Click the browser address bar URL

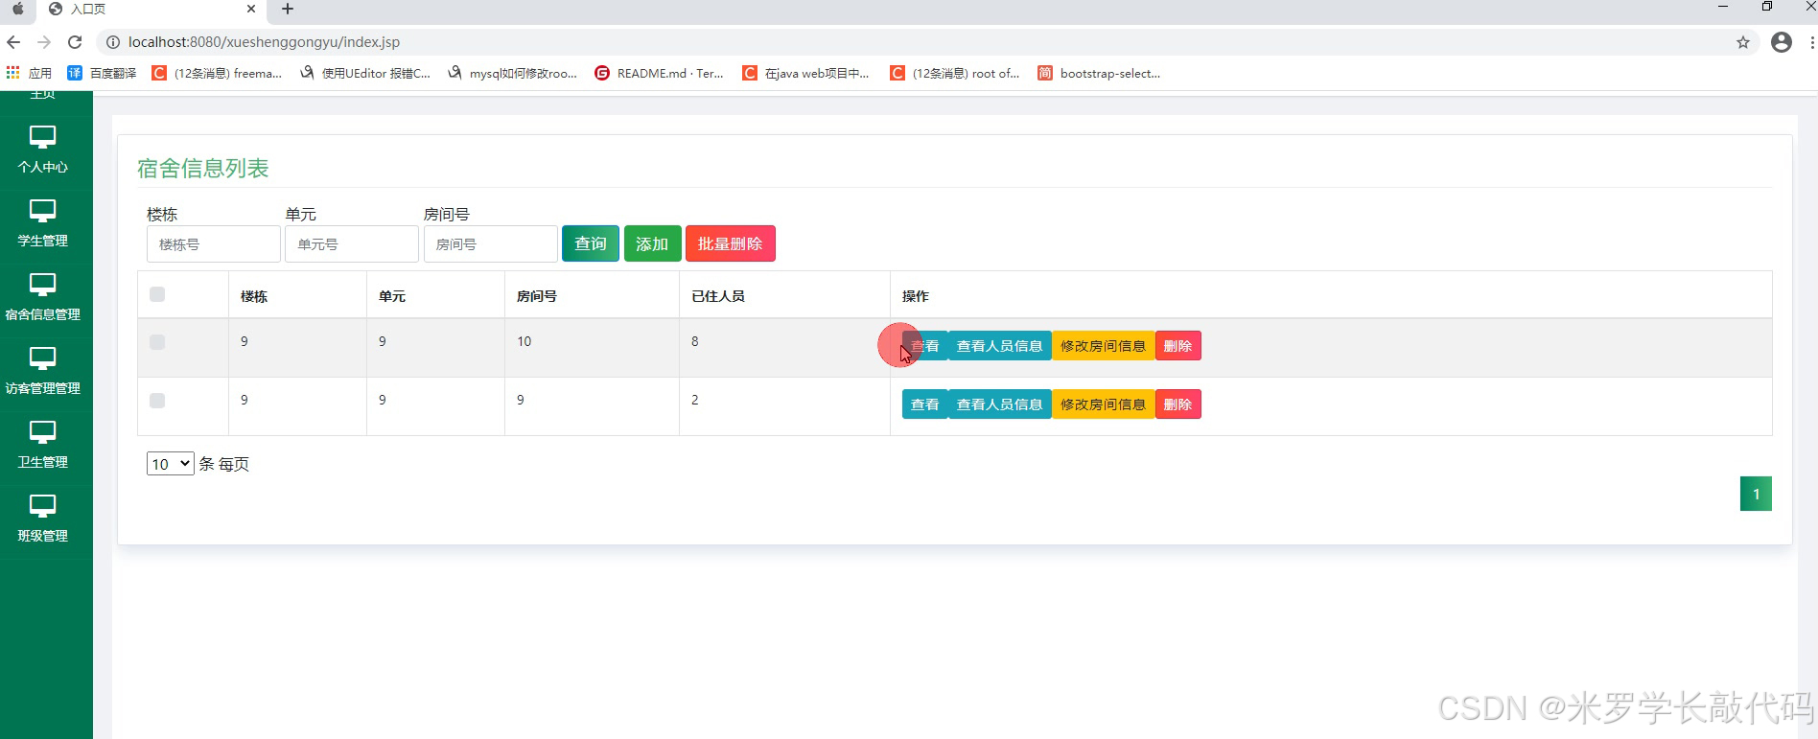[x=264, y=42]
